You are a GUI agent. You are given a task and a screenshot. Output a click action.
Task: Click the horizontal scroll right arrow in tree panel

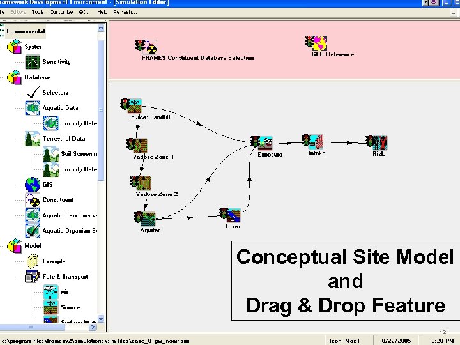coord(93,327)
